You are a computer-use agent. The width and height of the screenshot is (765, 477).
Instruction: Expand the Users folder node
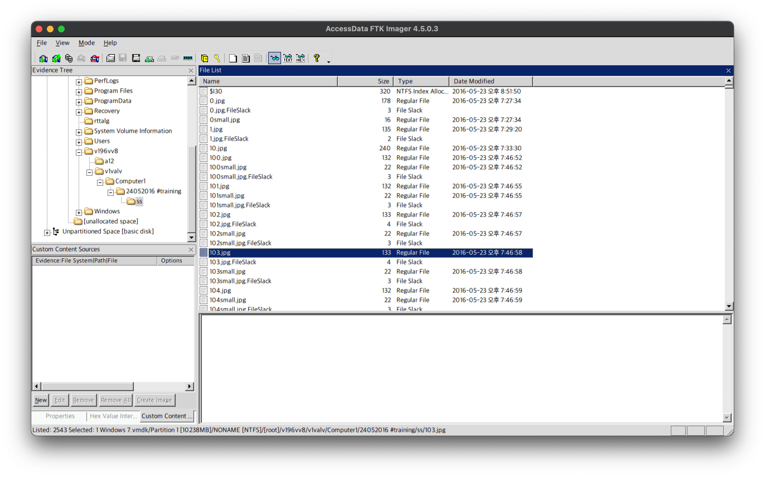pos(79,142)
